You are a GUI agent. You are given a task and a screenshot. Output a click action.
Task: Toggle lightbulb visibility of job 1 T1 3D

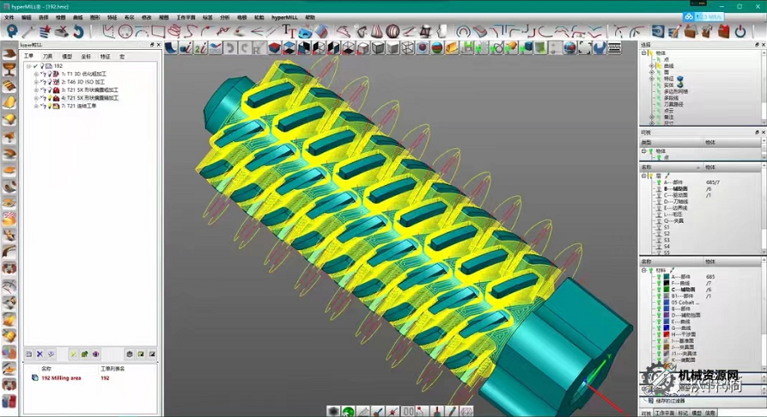coord(48,75)
